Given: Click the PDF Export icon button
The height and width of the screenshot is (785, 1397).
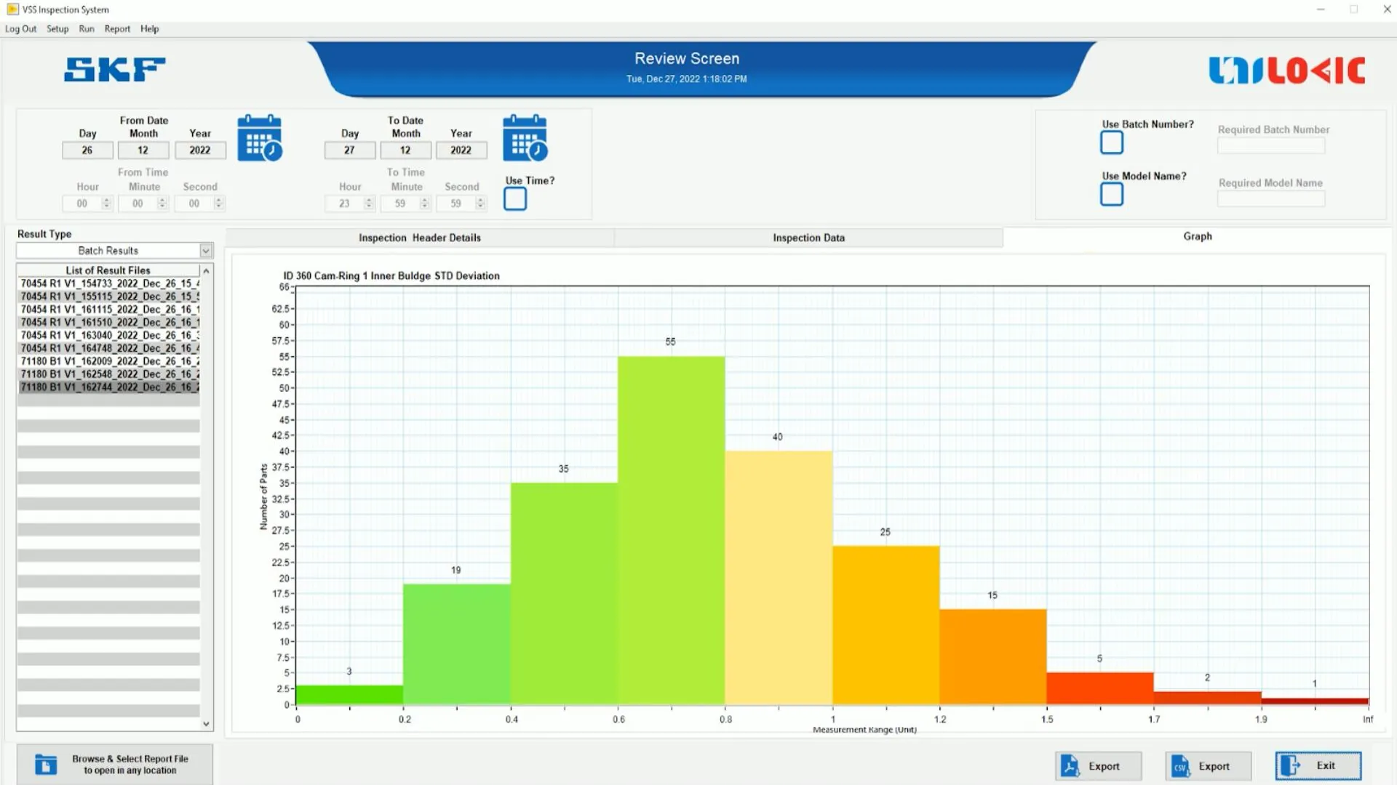Looking at the screenshot, I should [1070, 766].
